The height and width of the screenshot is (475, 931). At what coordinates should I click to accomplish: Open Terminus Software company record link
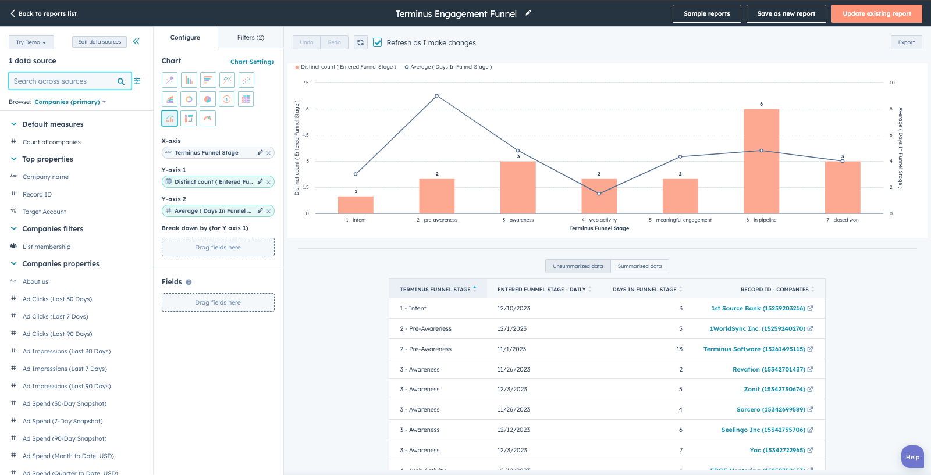[754, 349]
